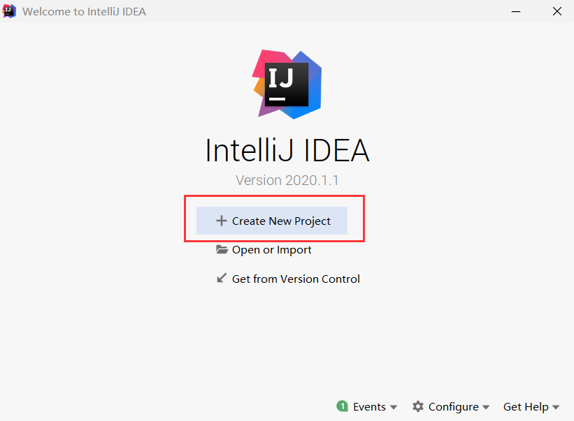Click the Version 2020.1.1 label
574x421 pixels.
coord(287,179)
